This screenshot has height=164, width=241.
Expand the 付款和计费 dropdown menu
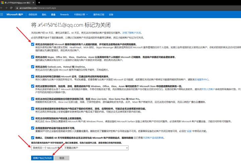tap(81, 15)
